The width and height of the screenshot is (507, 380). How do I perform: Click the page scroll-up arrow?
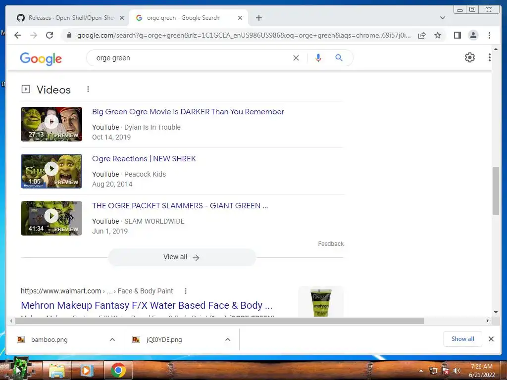click(496, 49)
